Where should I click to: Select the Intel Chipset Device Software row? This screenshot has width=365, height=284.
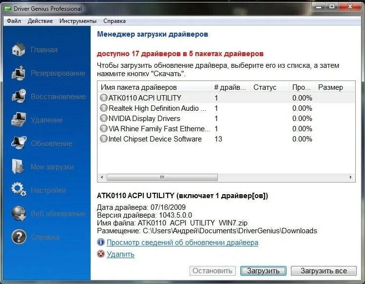tap(227, 139)
